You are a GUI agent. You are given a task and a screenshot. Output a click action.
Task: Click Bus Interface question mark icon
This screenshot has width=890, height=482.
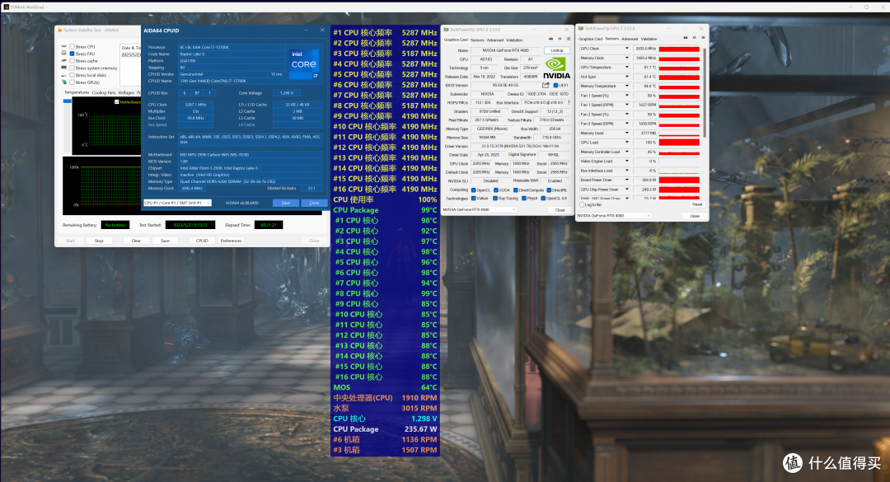(x=569, y=103)
